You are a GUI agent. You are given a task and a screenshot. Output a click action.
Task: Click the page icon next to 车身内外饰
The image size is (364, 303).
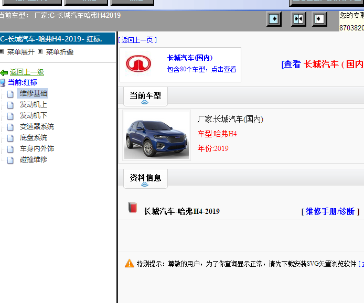coord(10,149)
